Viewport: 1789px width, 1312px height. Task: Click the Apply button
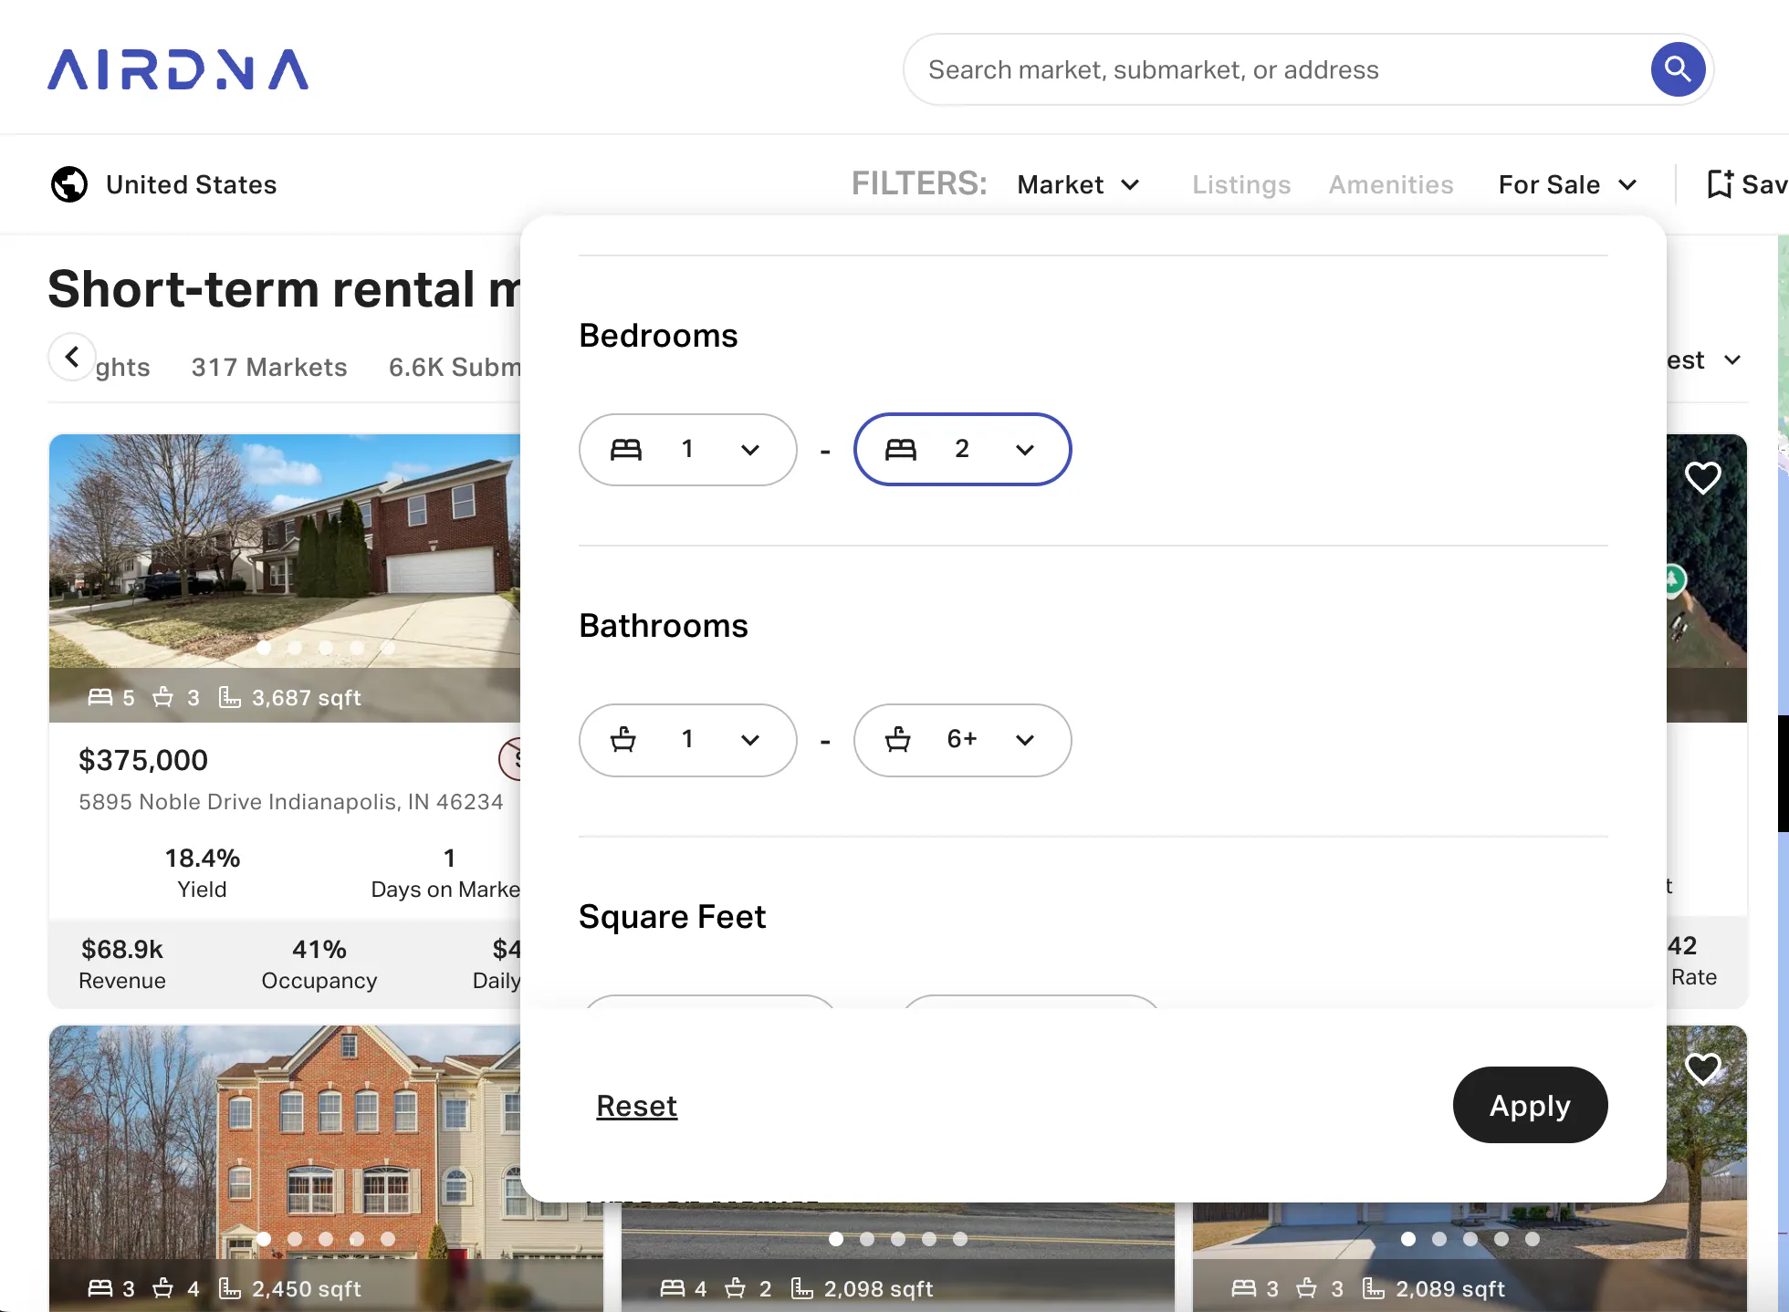pyautogui.click(x=1531, y=1105)
